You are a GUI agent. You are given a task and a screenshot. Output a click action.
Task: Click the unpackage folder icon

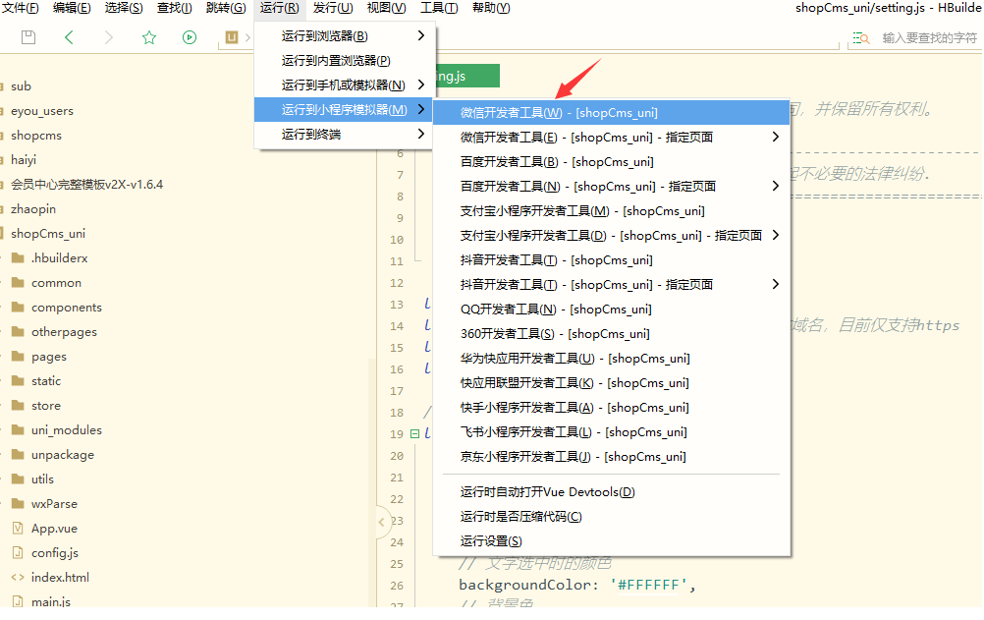coord(19,454)
